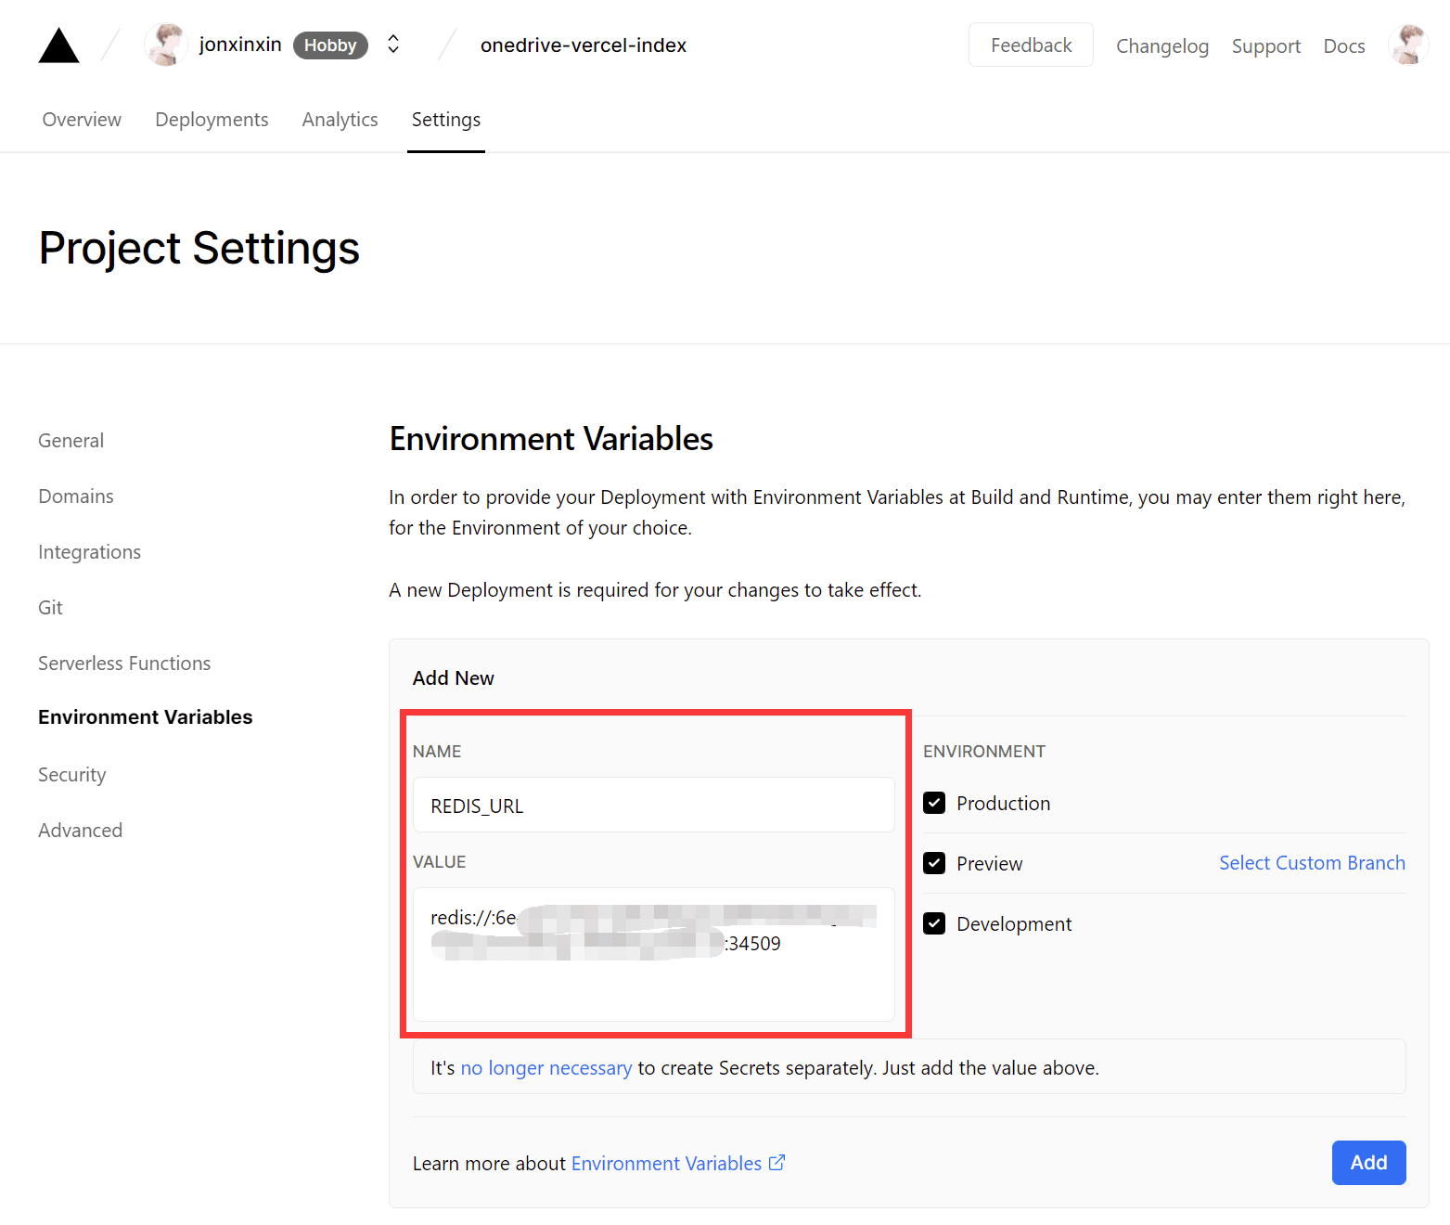
Task: Open the jonxinxin account name
Action: coord(240,45)
